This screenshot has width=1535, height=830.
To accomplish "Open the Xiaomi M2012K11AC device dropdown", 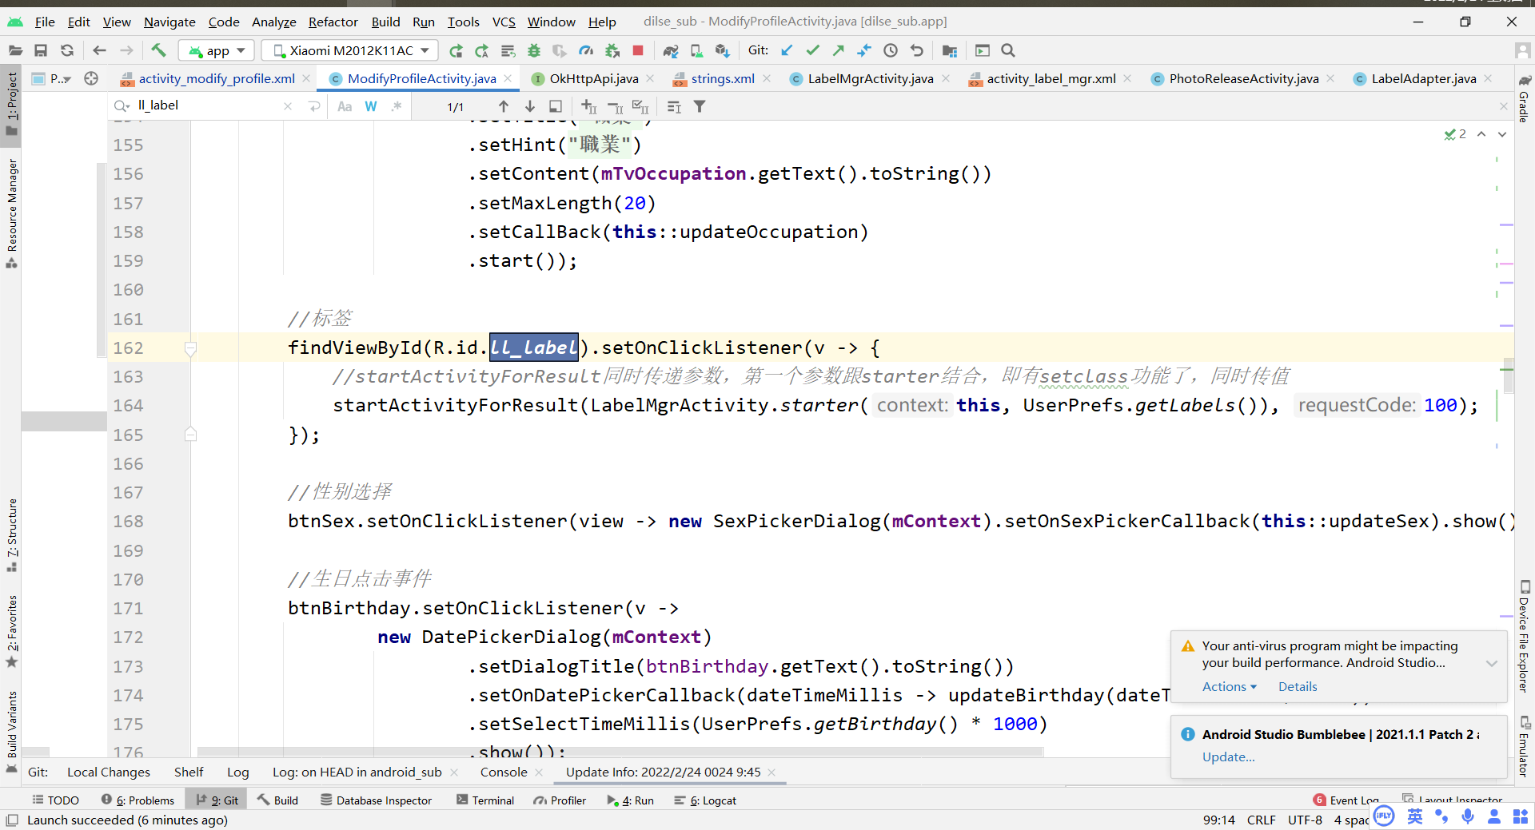I will 351,50.
